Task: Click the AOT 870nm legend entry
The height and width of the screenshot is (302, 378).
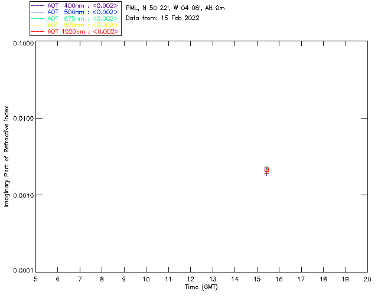Action: coord(74,25)
